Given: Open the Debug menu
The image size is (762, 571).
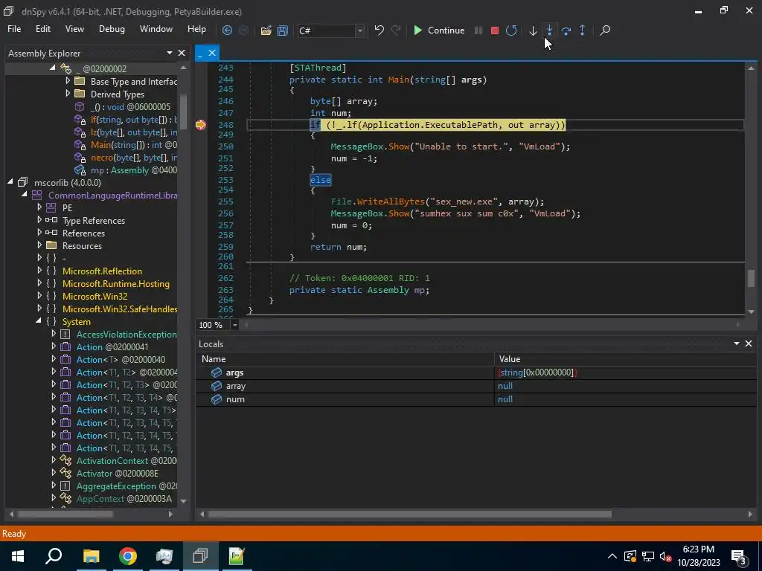Looking at the screenshot, I should pos(112,29).
